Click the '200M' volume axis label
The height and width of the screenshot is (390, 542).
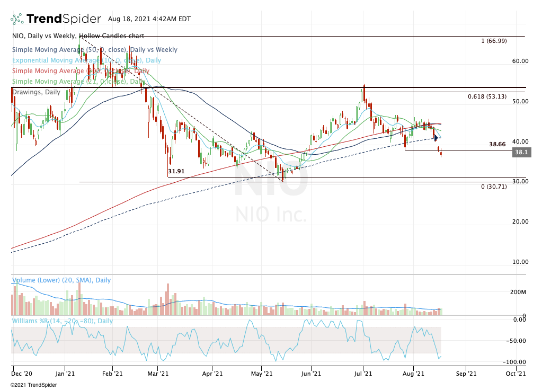pyautogui.click(x=518, y=292)
